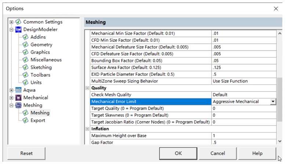Click the Miscellaneous checkmark icon
This screenshot has height=164, width=286.
click(26, 60)
